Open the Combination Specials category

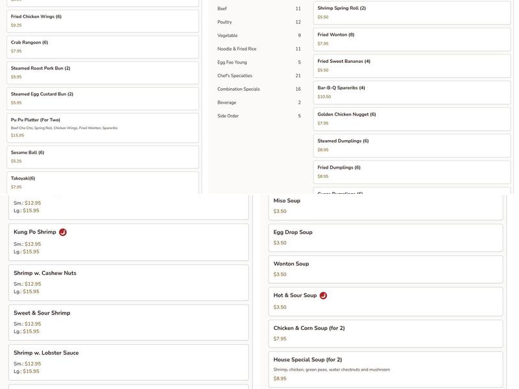258,89
